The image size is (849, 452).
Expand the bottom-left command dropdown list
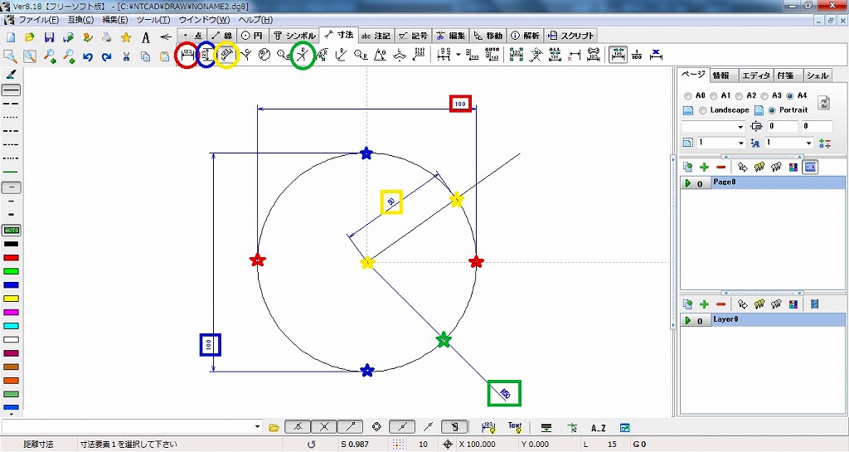256,427
